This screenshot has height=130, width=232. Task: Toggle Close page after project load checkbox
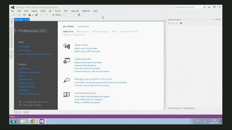[x=20, y=101]
